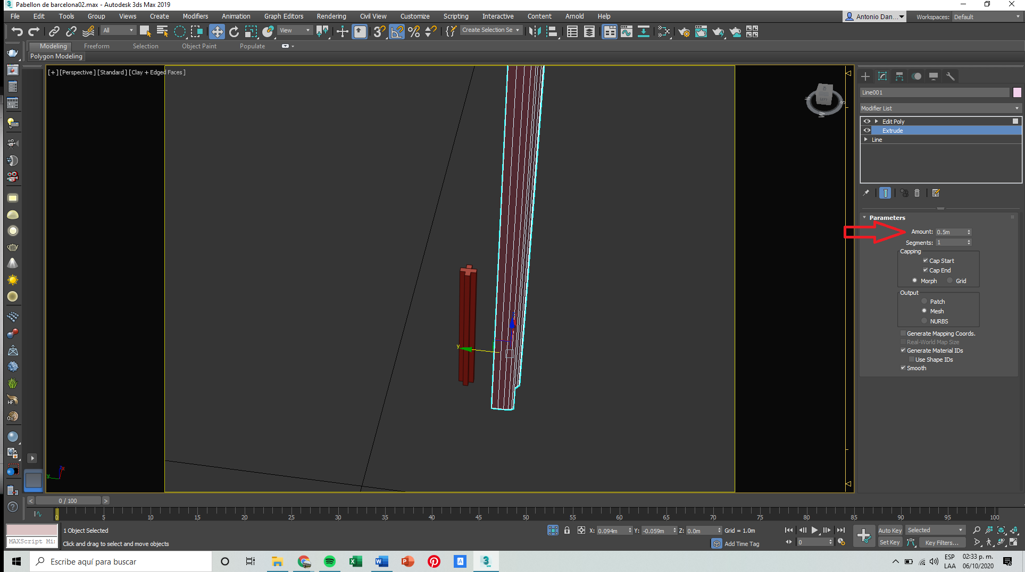Screen dimensions: 1025x572
Task: Activate the Select and Uniform Scale tool
Action: [251, 32]
